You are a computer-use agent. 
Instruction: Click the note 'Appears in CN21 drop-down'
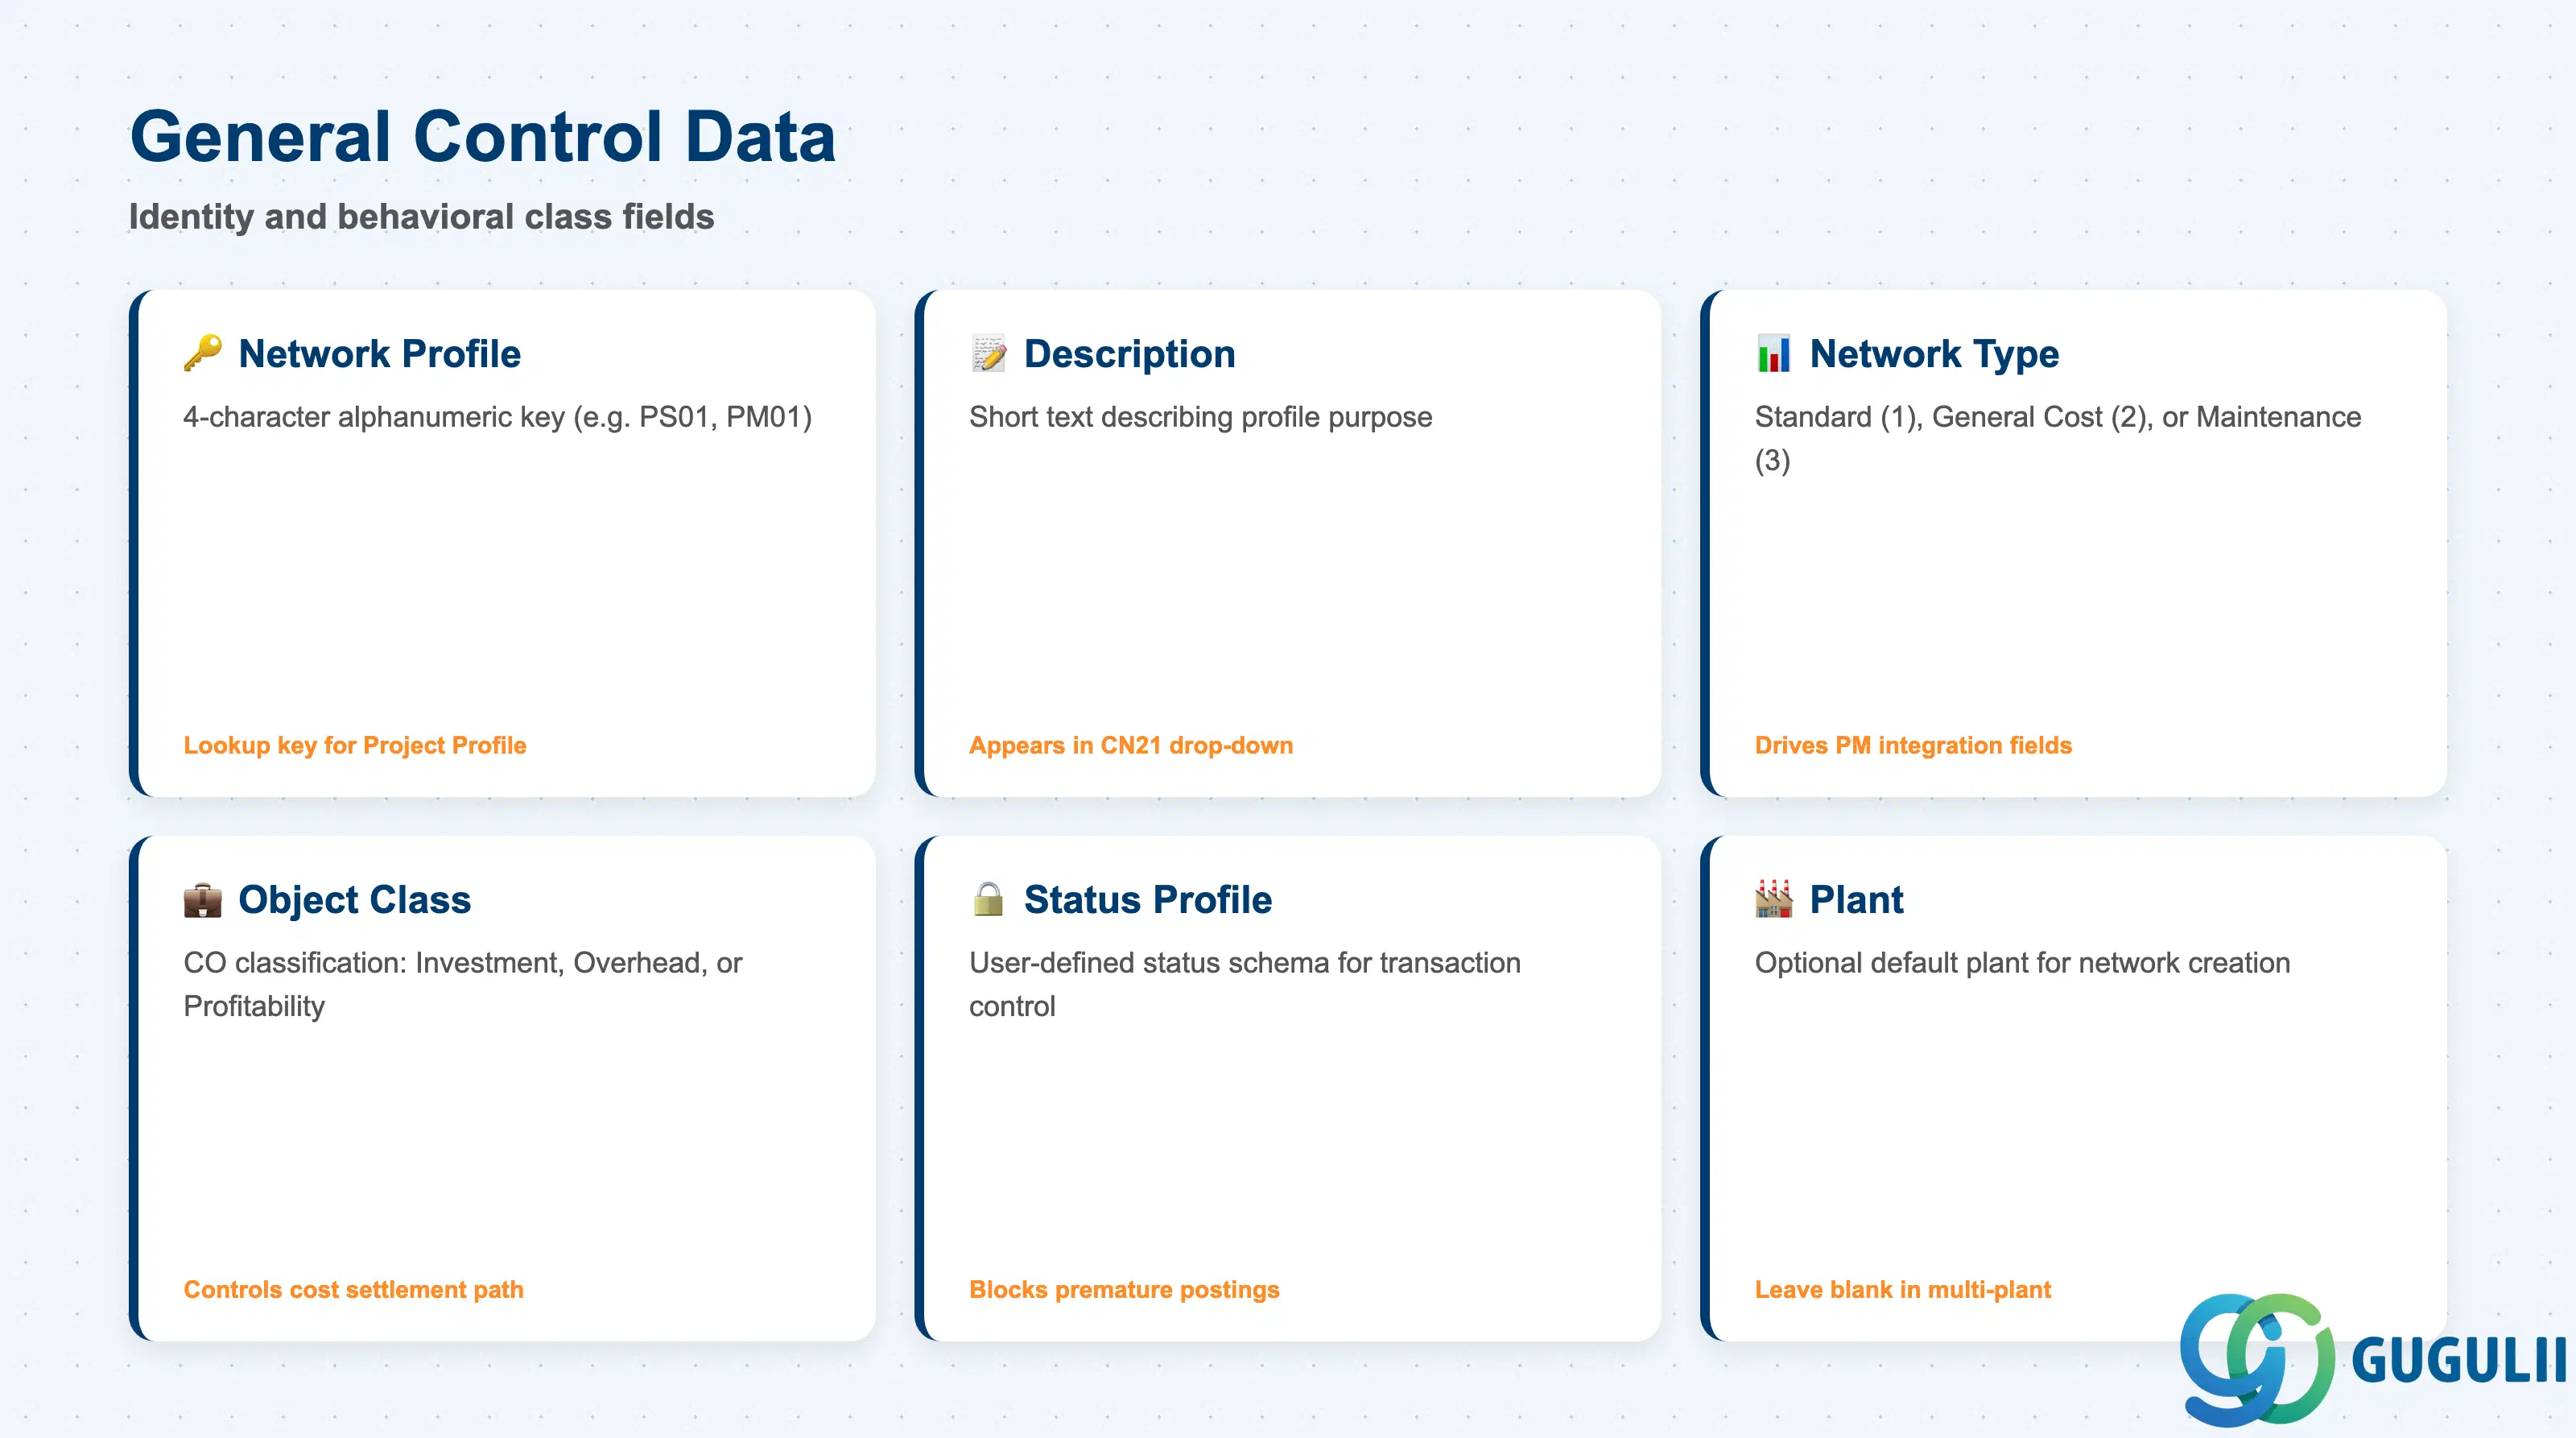click(1130, 745)
